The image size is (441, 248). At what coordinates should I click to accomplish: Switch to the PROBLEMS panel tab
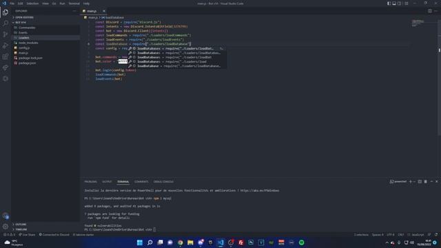90,182
